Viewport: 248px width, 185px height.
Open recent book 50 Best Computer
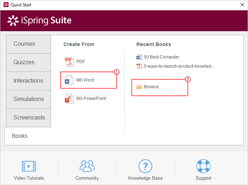[162, 57]
